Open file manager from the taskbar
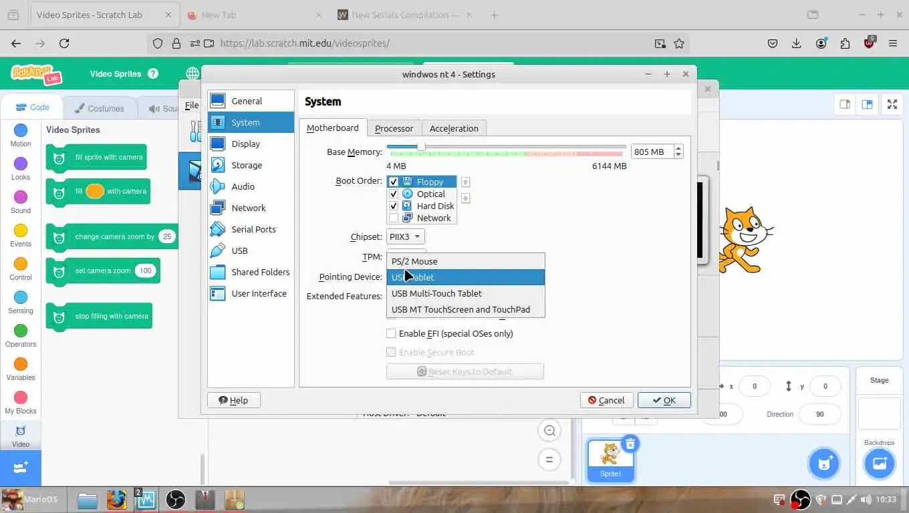This screenshot has height=513, width=909. coord(87,500)
